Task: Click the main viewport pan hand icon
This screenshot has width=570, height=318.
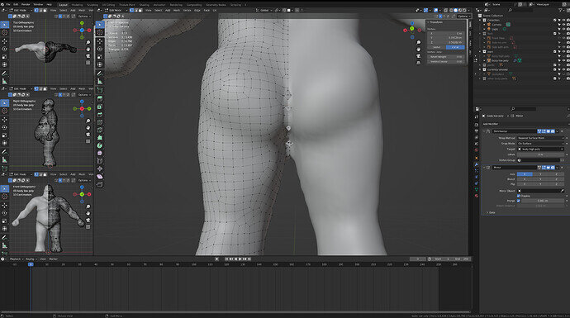Action: (x=418, y=49)
